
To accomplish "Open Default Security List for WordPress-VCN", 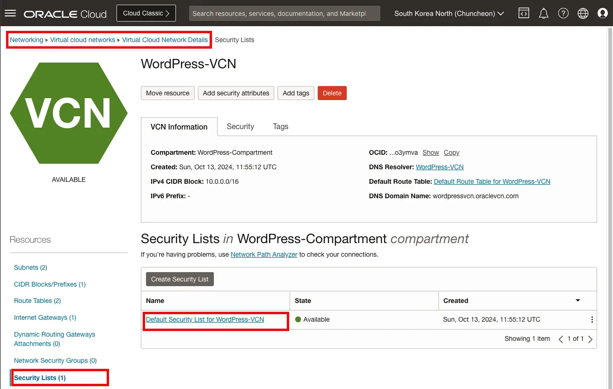I will click(205, 319).
